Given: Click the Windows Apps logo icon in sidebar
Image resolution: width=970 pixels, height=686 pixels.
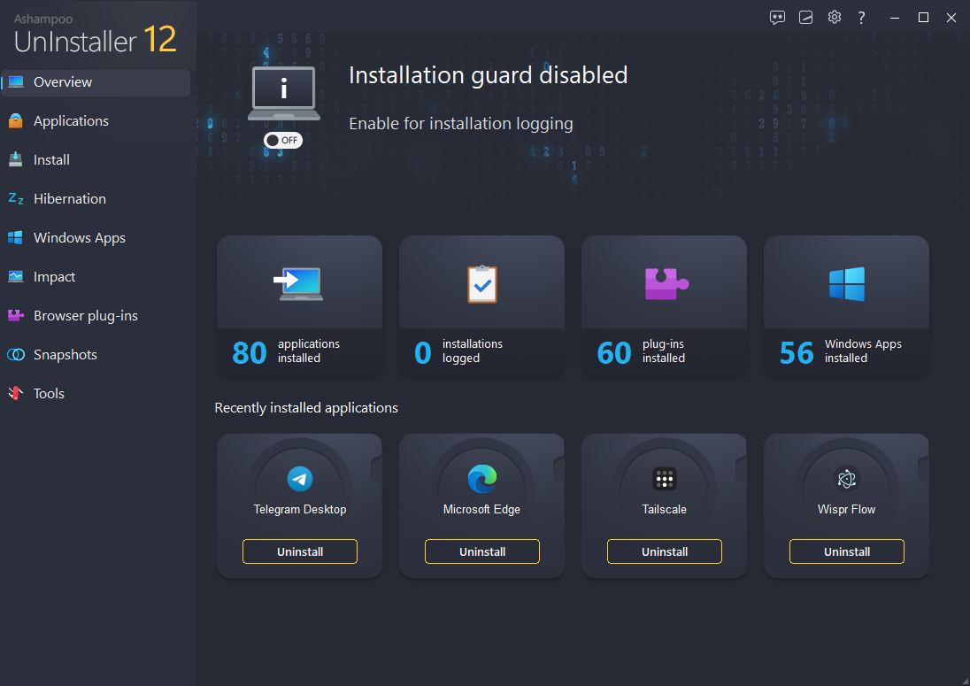Looking at the screenshot, I should coord(16,238).
